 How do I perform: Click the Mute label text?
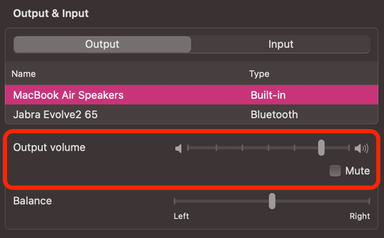357,170
